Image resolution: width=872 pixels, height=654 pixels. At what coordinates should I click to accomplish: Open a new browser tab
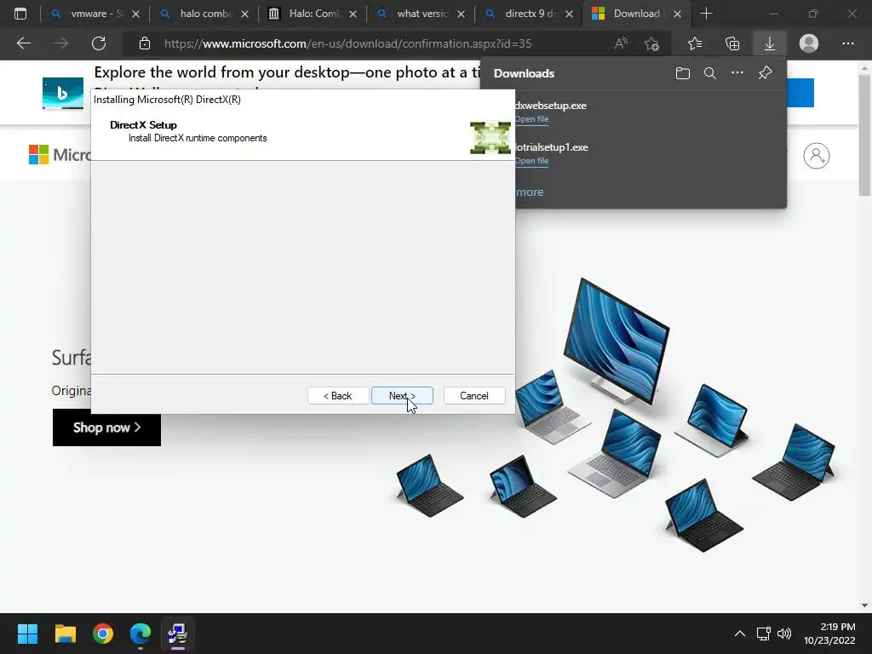pos(706,14)
